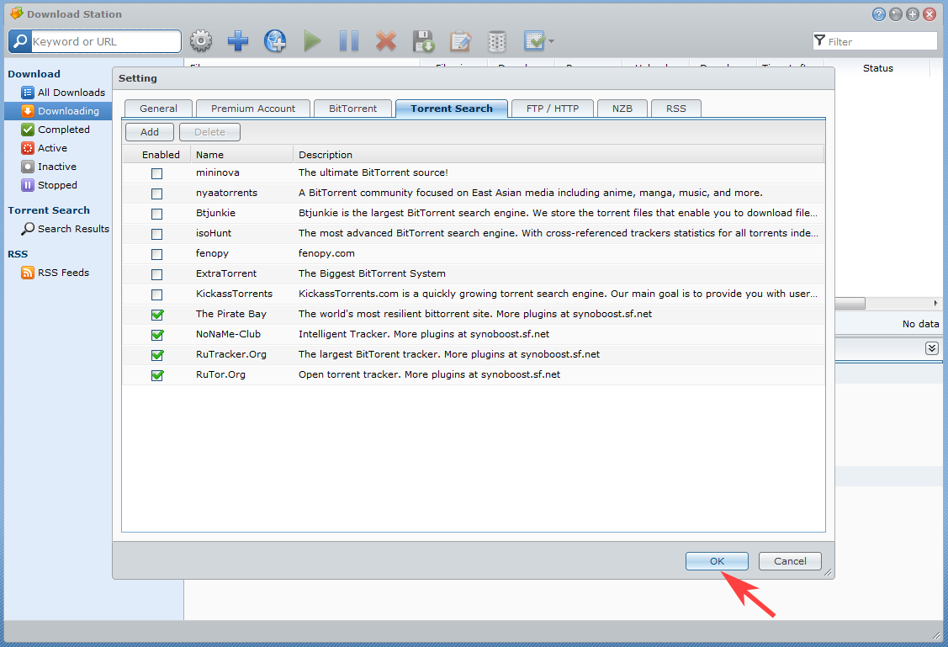Click the horizontal scrollbar thumb
Image resolution: width=948 pixels, height=647 pixels.
pos(850,303)
